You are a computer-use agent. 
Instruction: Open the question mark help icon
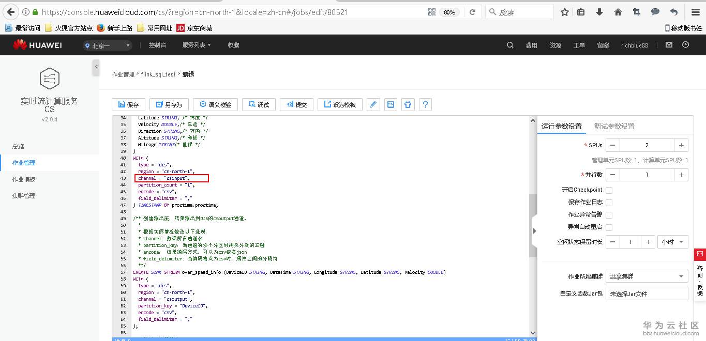pyautogui.click(x=425, y=104)
